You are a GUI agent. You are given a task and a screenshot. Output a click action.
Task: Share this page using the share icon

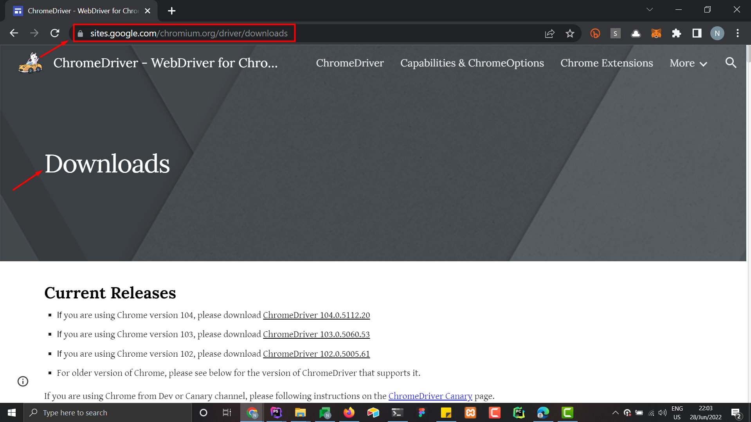(549, 34)
